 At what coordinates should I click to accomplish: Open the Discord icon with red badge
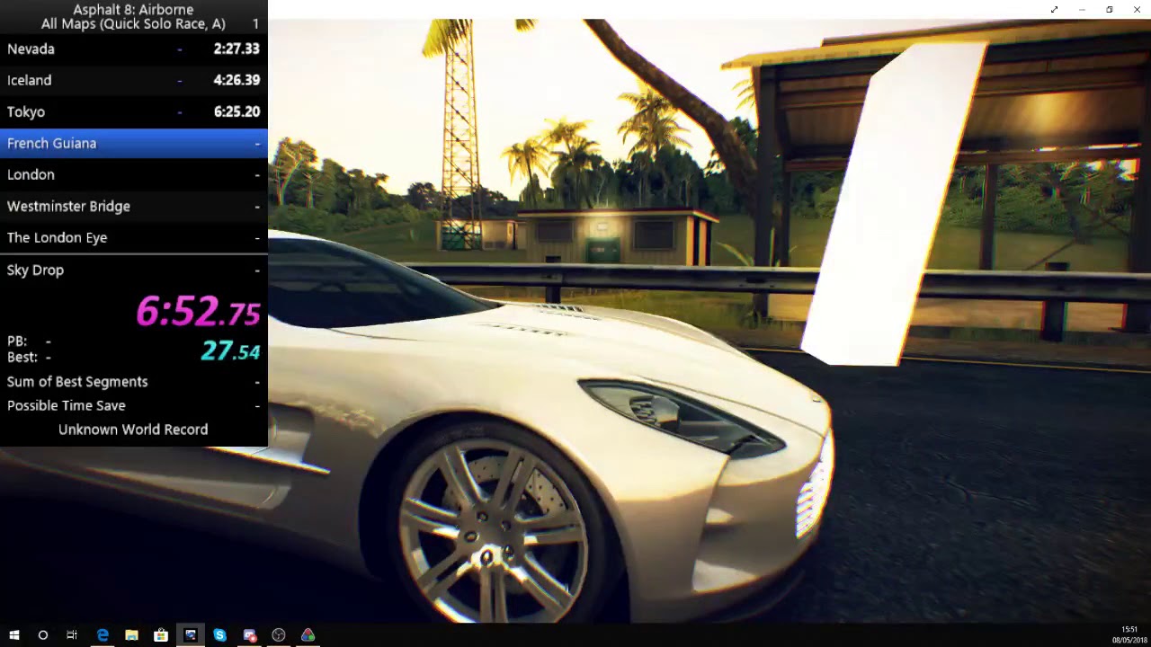tap(249, 635)
